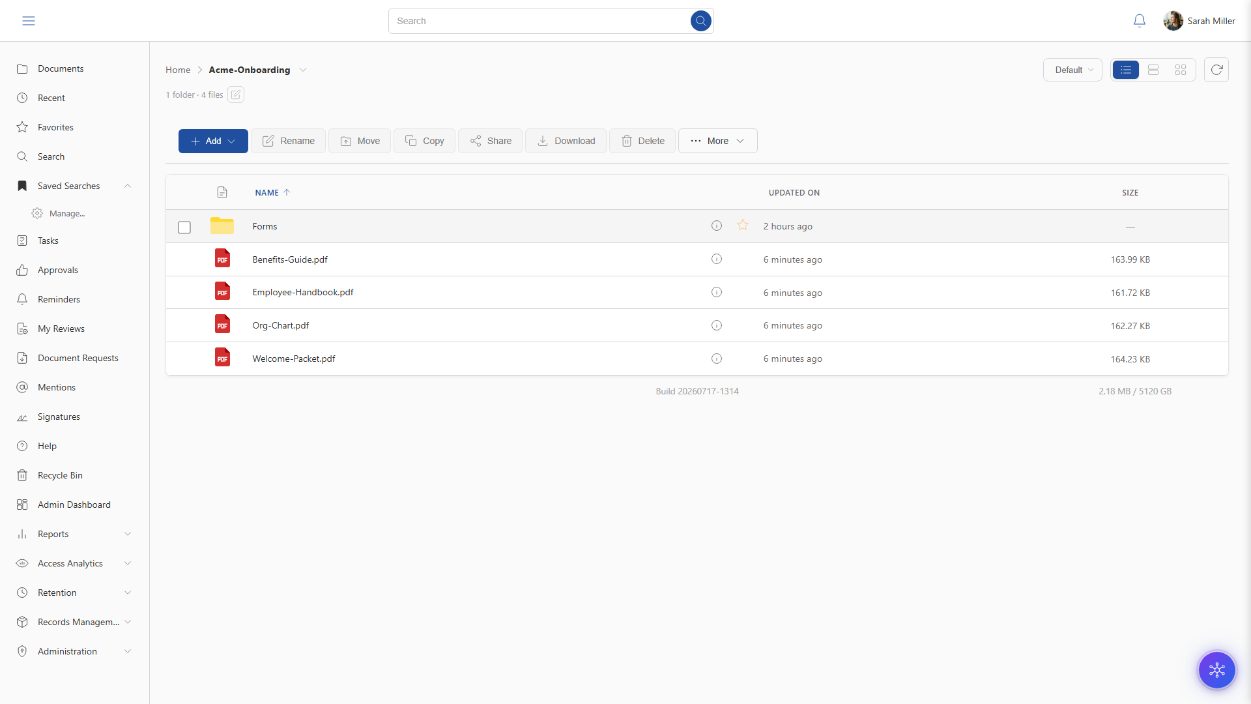The image size is (1251, 704).
Task: Show info for Org-Chart.pdf
Action: point(716,325)
